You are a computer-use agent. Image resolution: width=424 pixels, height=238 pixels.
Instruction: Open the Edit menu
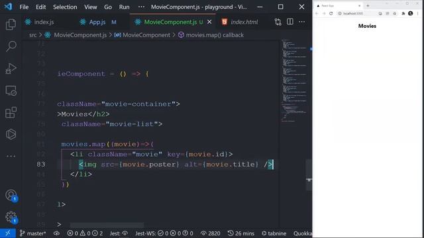pos(41,7)
